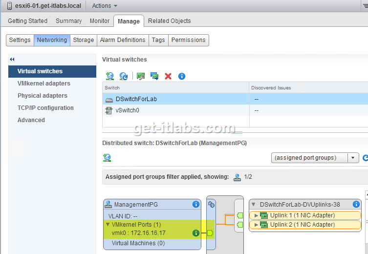Open the assigned port groups dropdown arrow

tap(353, 158)
